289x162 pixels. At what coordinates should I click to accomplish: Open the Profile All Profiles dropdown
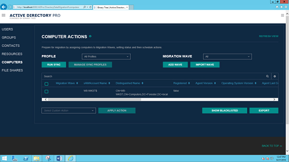106,57
